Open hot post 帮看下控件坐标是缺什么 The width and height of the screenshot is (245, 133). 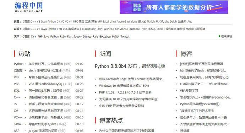(x=45, y=77)
